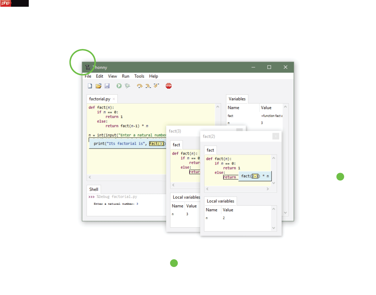This screenshot has width=376, height=295.
Task: Click Value column header in fact(3) local variables
Action: click(x=192, y=206)
